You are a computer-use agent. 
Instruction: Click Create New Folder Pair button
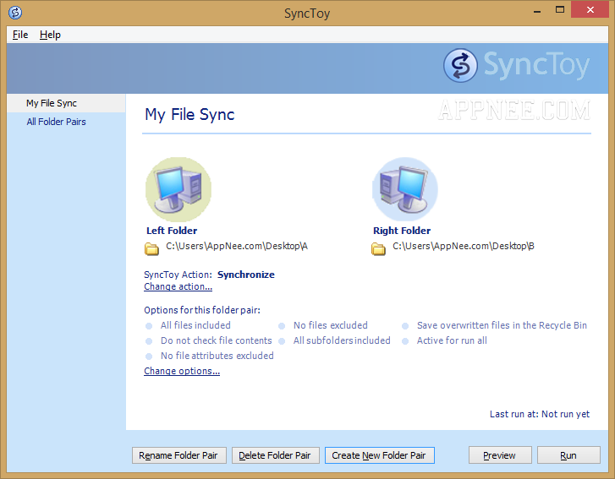click(x=380, y=455)
